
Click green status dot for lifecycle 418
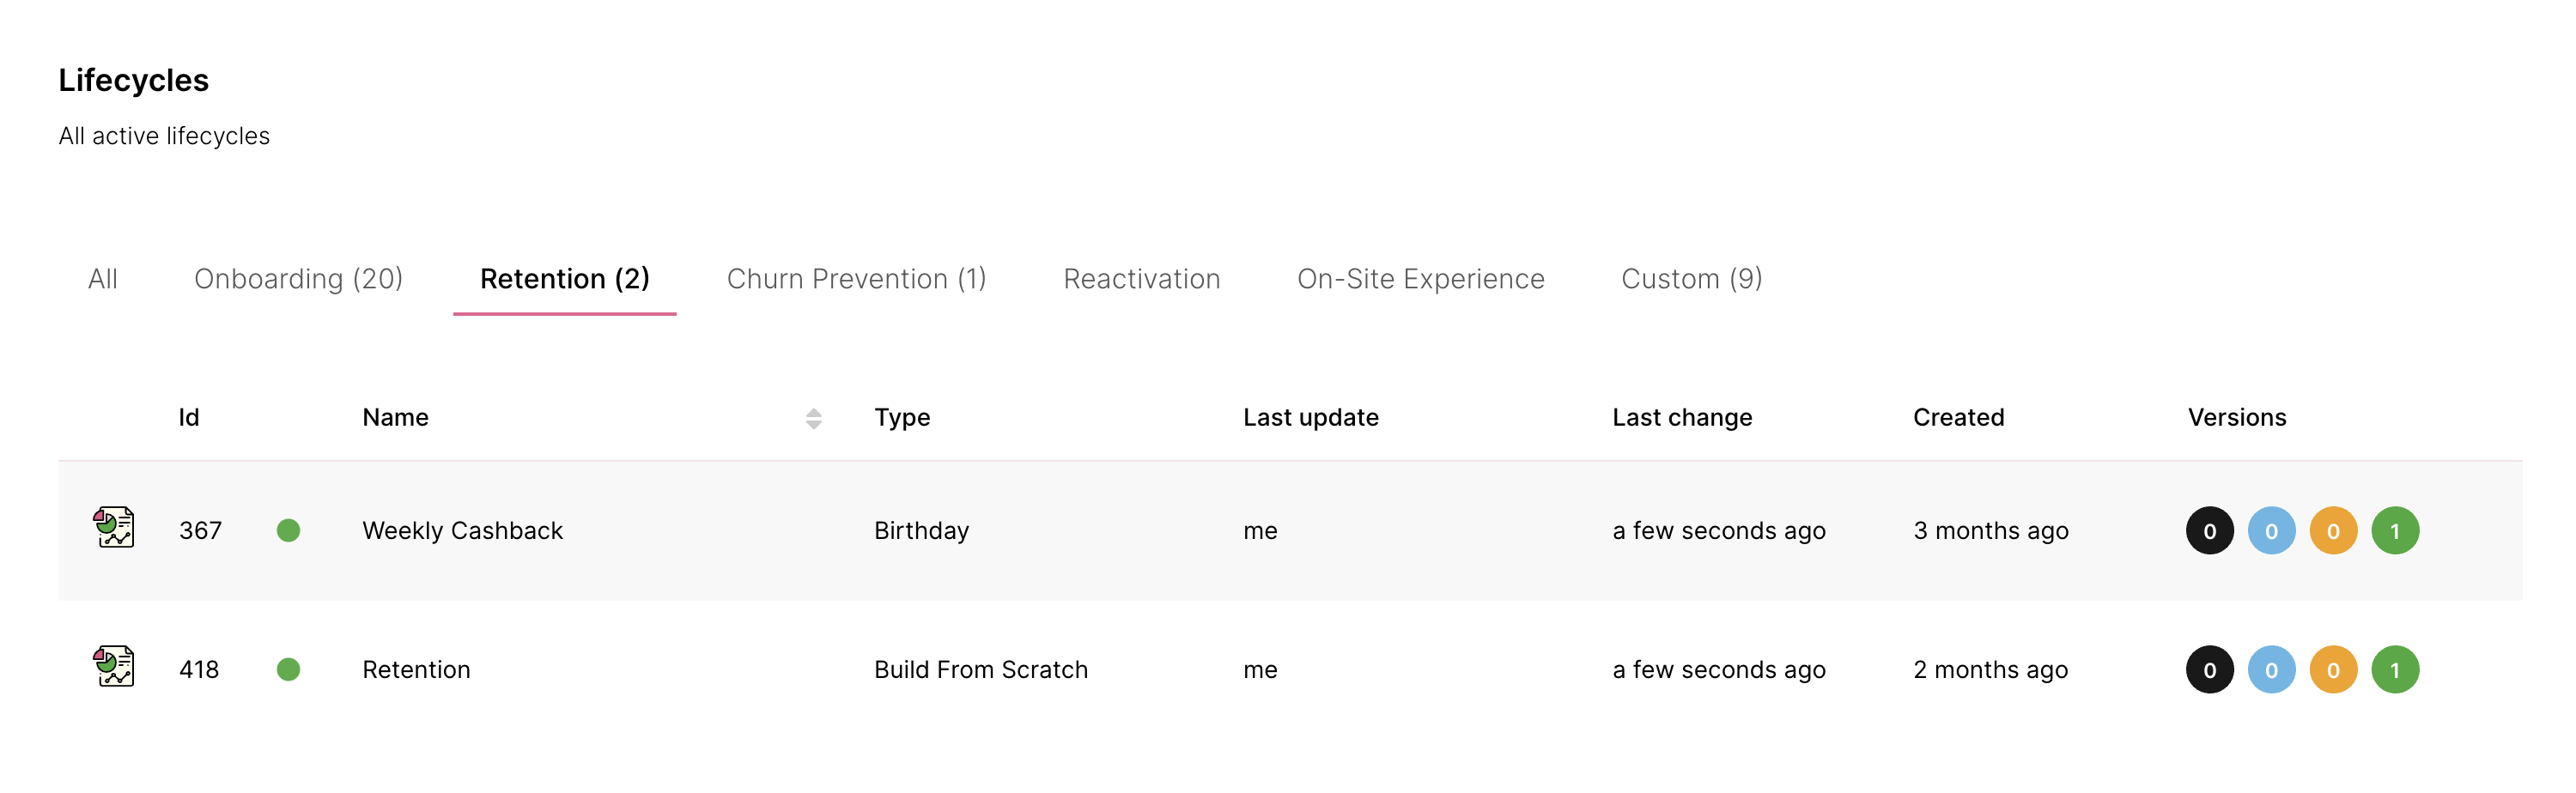coord(288,669)
